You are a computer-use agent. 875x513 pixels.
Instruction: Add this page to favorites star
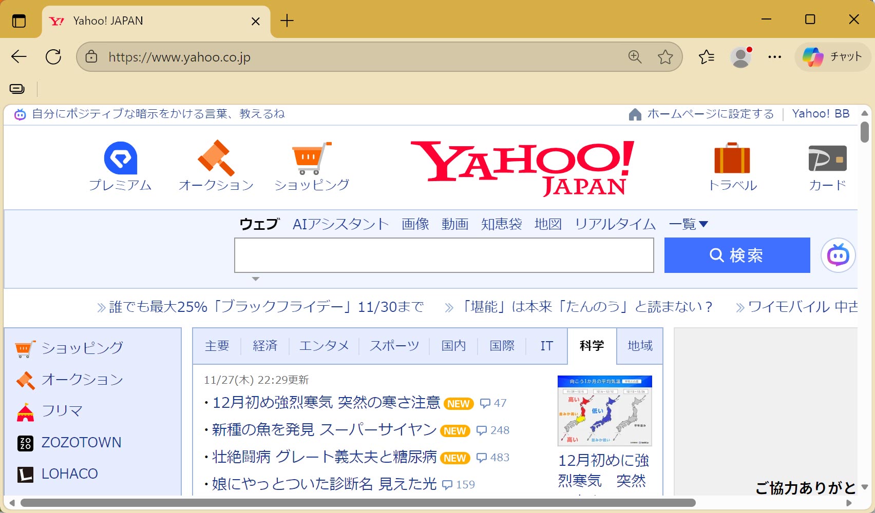click(665, 57)
